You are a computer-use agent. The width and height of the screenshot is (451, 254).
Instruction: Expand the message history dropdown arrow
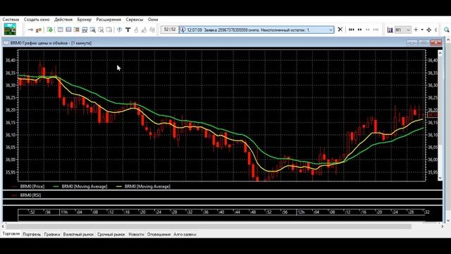[x=330, y=30]
